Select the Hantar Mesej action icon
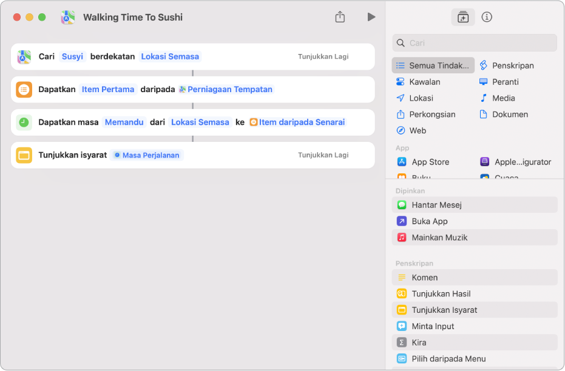This screenshot has height=371, width=565. click(x=401, y=205)
